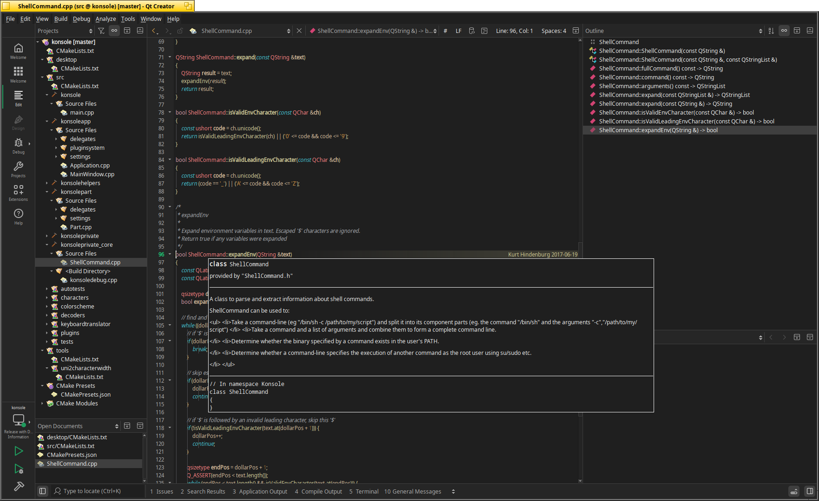Toggle Synchronize with Editor in Projects panel
Viewport: 819px width, 501px height.
(114, 31)
